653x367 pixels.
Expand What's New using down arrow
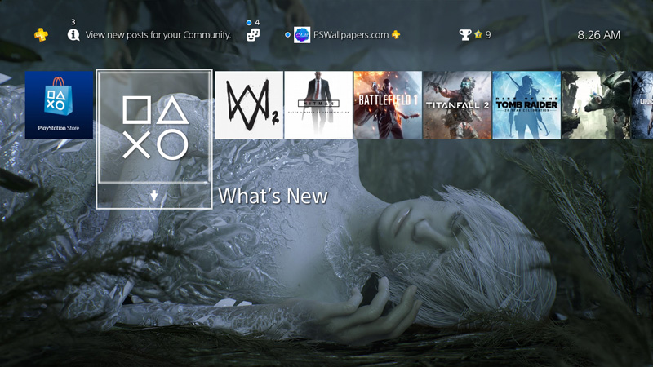tap(154, 195)
